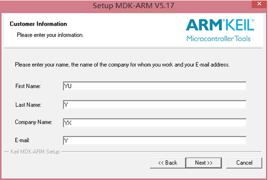Click the 'Please enter your information.' subtitle

click(x=50, y=35)
